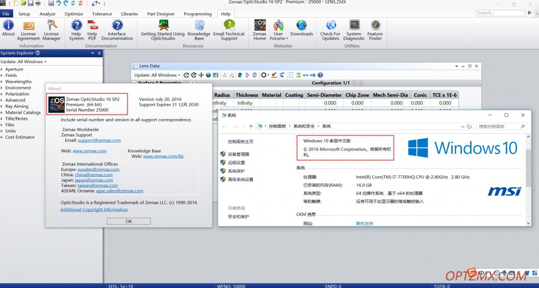This screenshot has width=539, height=288.
Task: Click the Open file icon in quick access toolbar
Action: pos(24,3)
